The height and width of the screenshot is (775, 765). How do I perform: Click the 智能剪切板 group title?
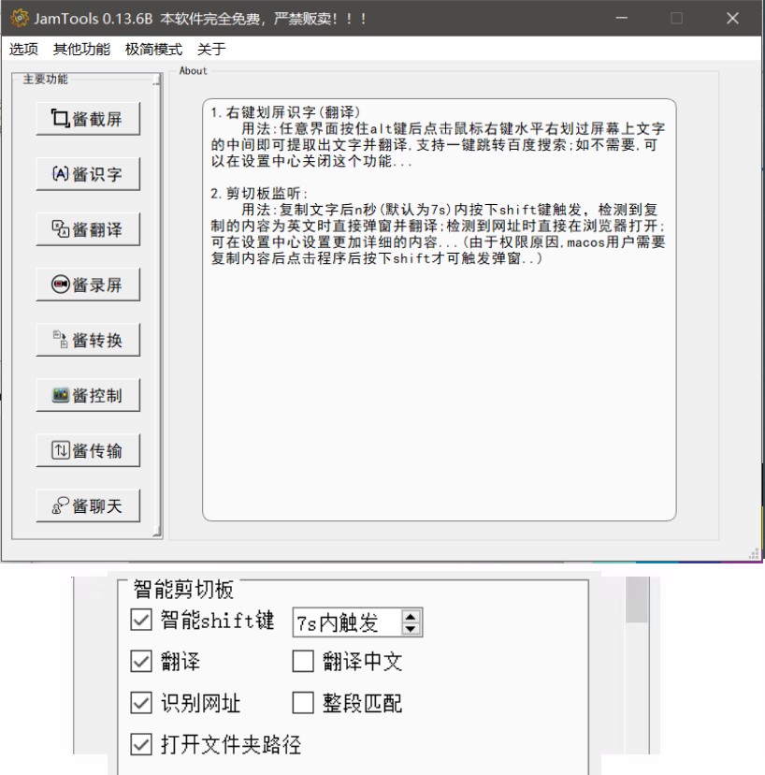coord(183,589)
